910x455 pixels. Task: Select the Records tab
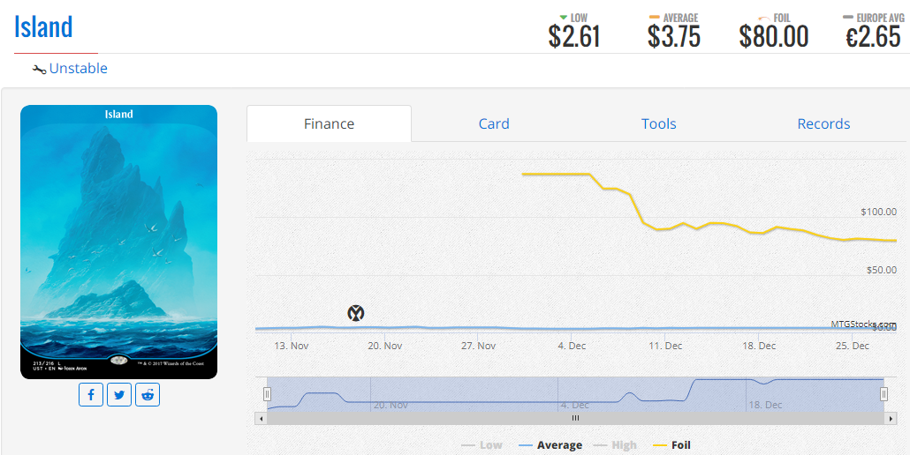[823, 123]
